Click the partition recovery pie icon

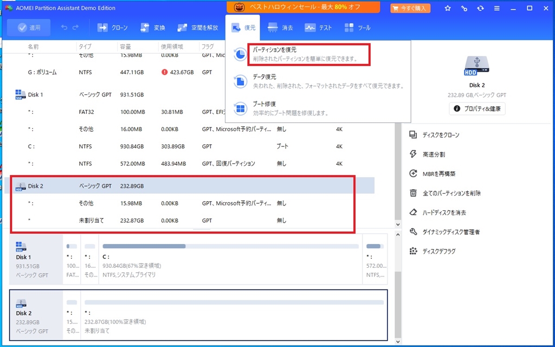[x=240, y=54]
